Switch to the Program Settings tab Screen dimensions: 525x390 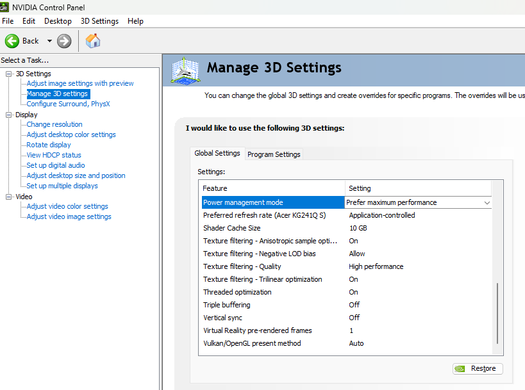coord(274,154)
